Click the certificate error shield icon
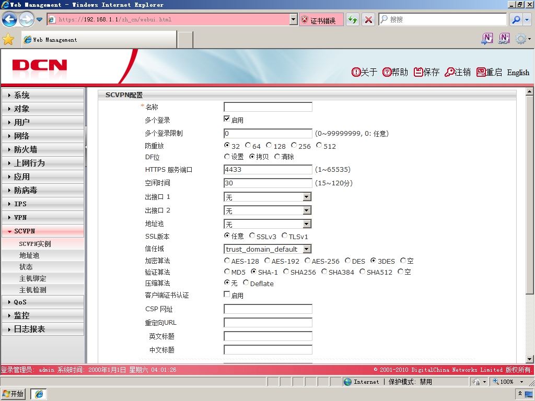This screenshot has height=401, width=535. (305, 20)
